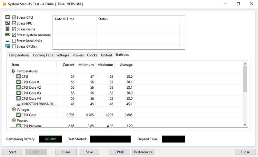Click the icon beside CPU Package row
The width and height of the screenshot is (258, 157).
18,126
